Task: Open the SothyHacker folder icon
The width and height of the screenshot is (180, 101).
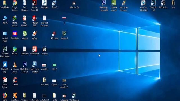Action: pyautogui.click(x=5, y=3)
